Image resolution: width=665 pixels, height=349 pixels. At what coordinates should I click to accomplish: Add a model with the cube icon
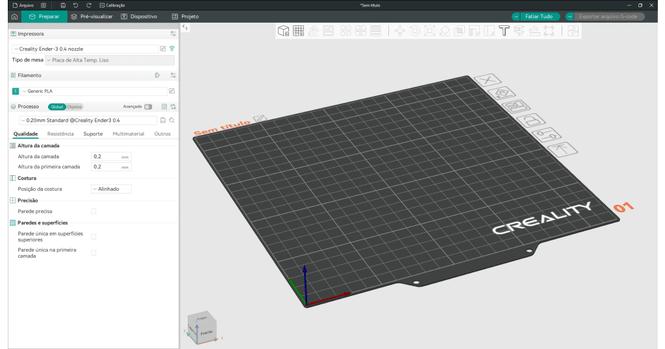pyautogui.click(x=283, y=31)
